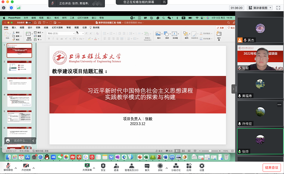Collapse the participant video side panel
284x174 pixels.
click(x=234, y=89)
